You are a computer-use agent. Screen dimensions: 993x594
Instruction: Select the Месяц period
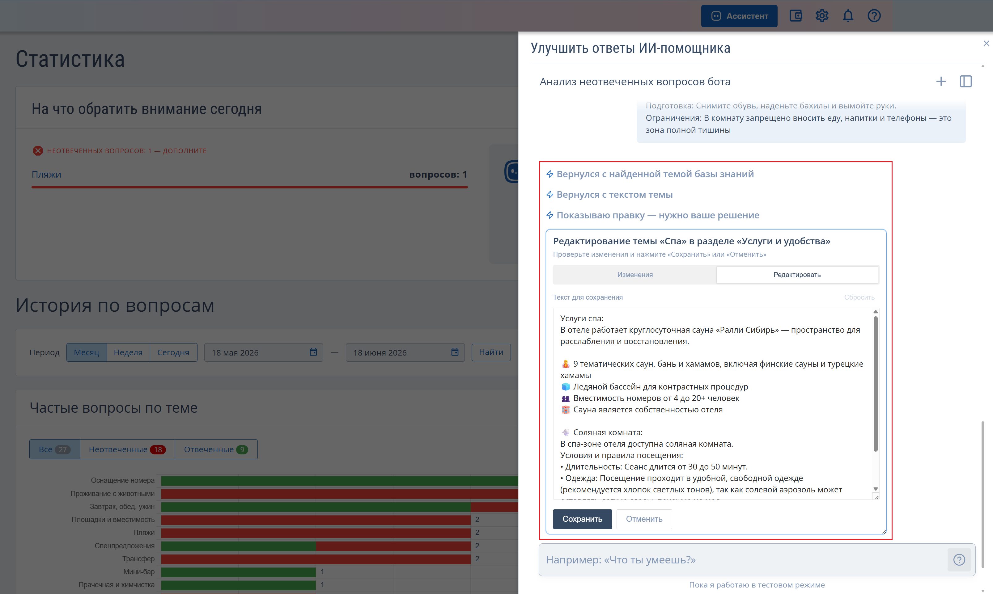(x=87, y=353)
